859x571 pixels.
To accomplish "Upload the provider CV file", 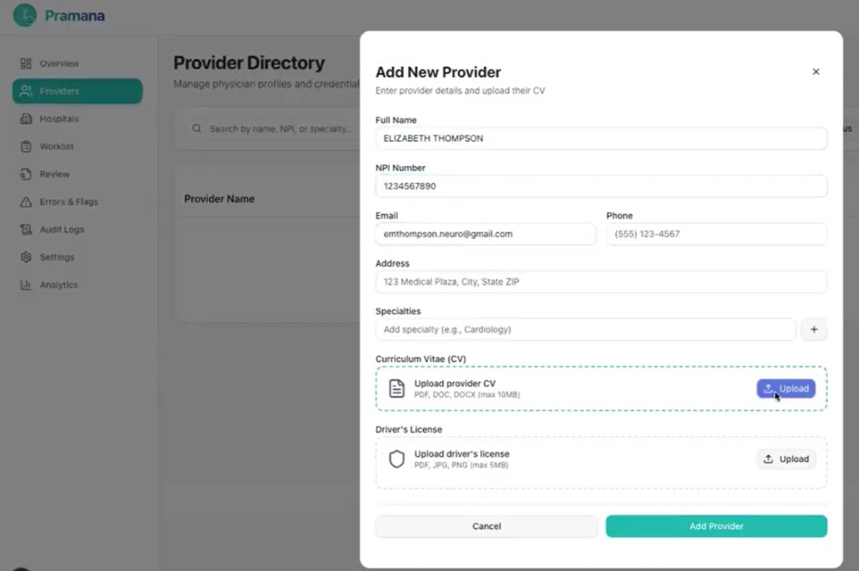I will click(x=785, y=388).
